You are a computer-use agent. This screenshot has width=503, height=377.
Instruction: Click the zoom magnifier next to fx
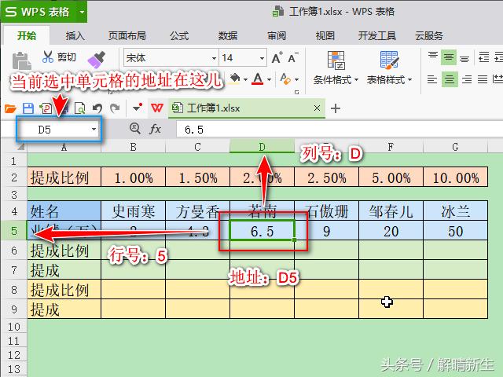click(x=134, y=129)
